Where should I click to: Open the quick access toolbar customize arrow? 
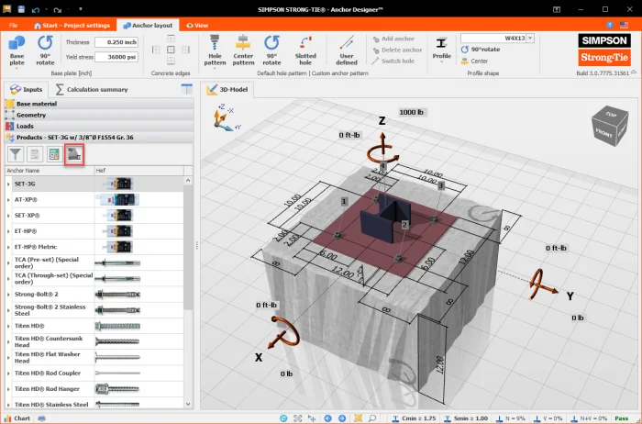[81, 9]
